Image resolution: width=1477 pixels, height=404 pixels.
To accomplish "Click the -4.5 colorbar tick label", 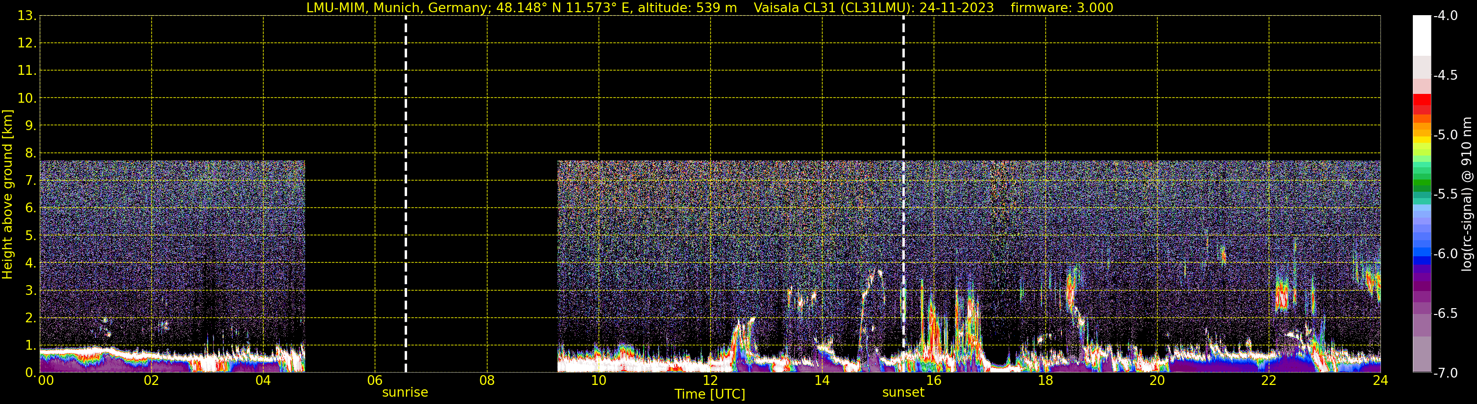I will click(1446, 75).
